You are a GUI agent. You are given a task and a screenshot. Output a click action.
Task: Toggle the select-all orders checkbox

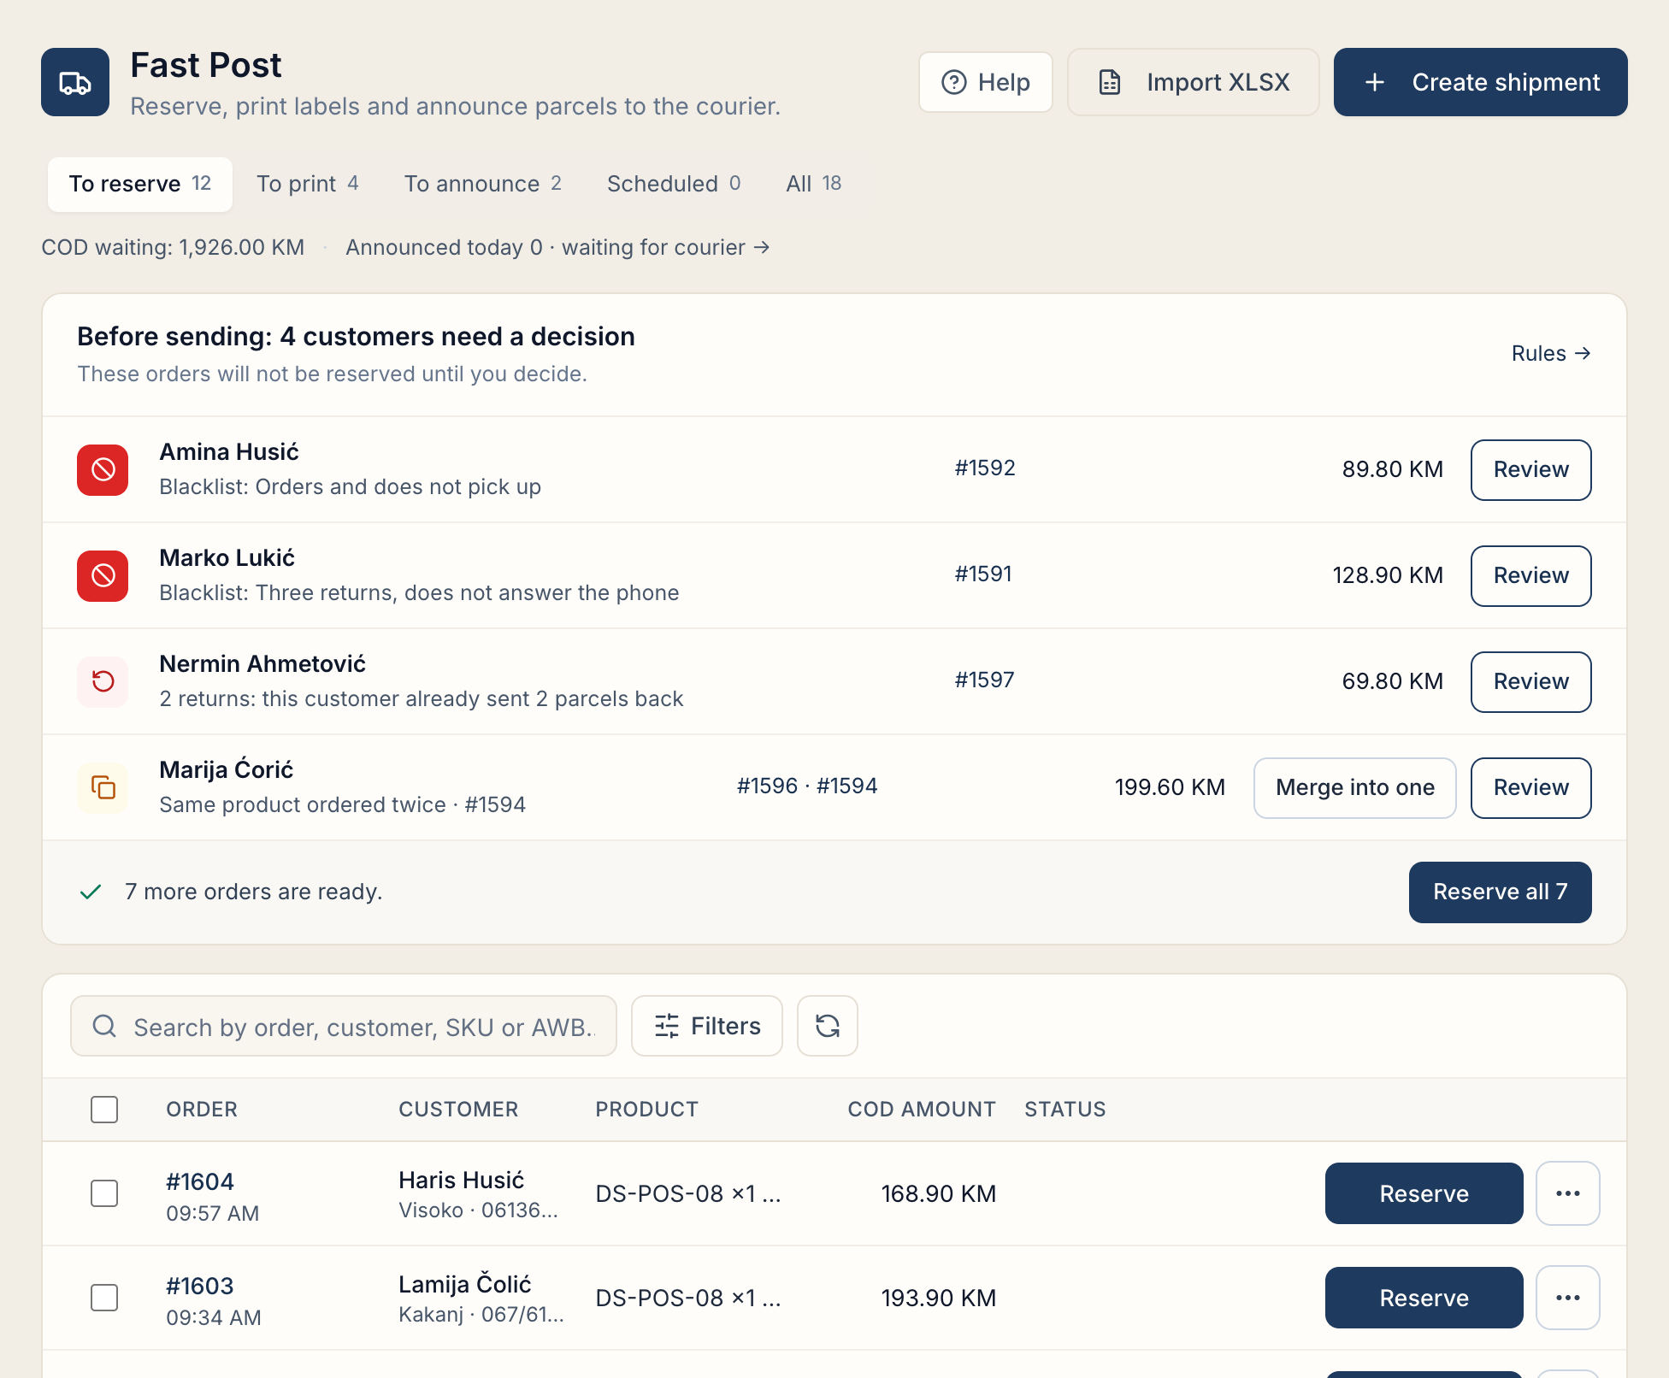pyautogui.click(x=104, y=1109)
